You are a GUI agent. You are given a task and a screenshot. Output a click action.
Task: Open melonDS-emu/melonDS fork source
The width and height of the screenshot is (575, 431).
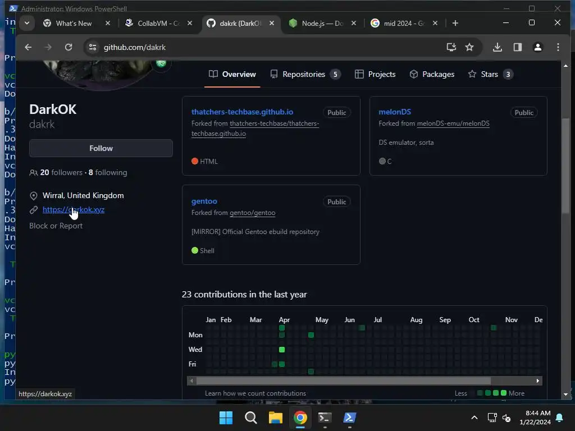(453, 123)
